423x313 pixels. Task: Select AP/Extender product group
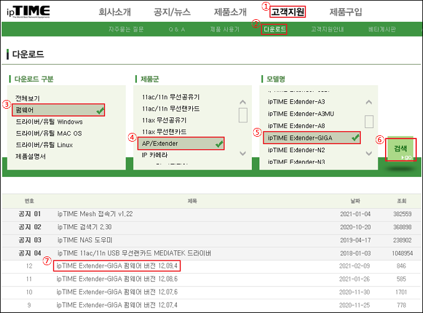point(181,143)
